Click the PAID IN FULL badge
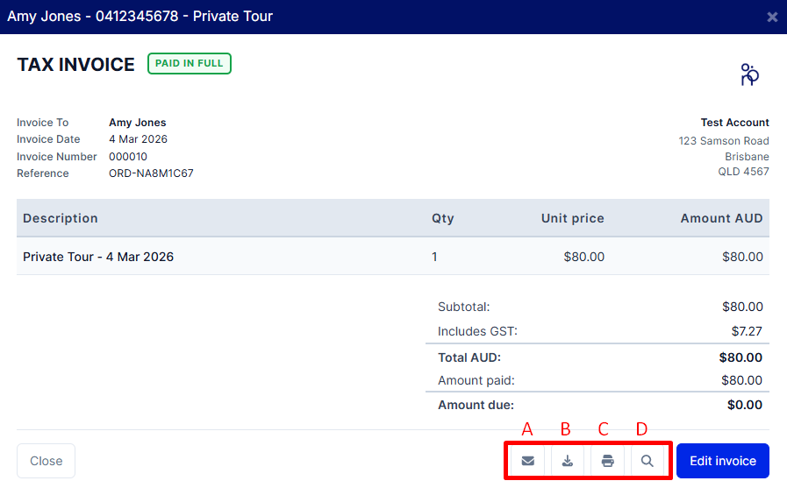 point(189,64)
